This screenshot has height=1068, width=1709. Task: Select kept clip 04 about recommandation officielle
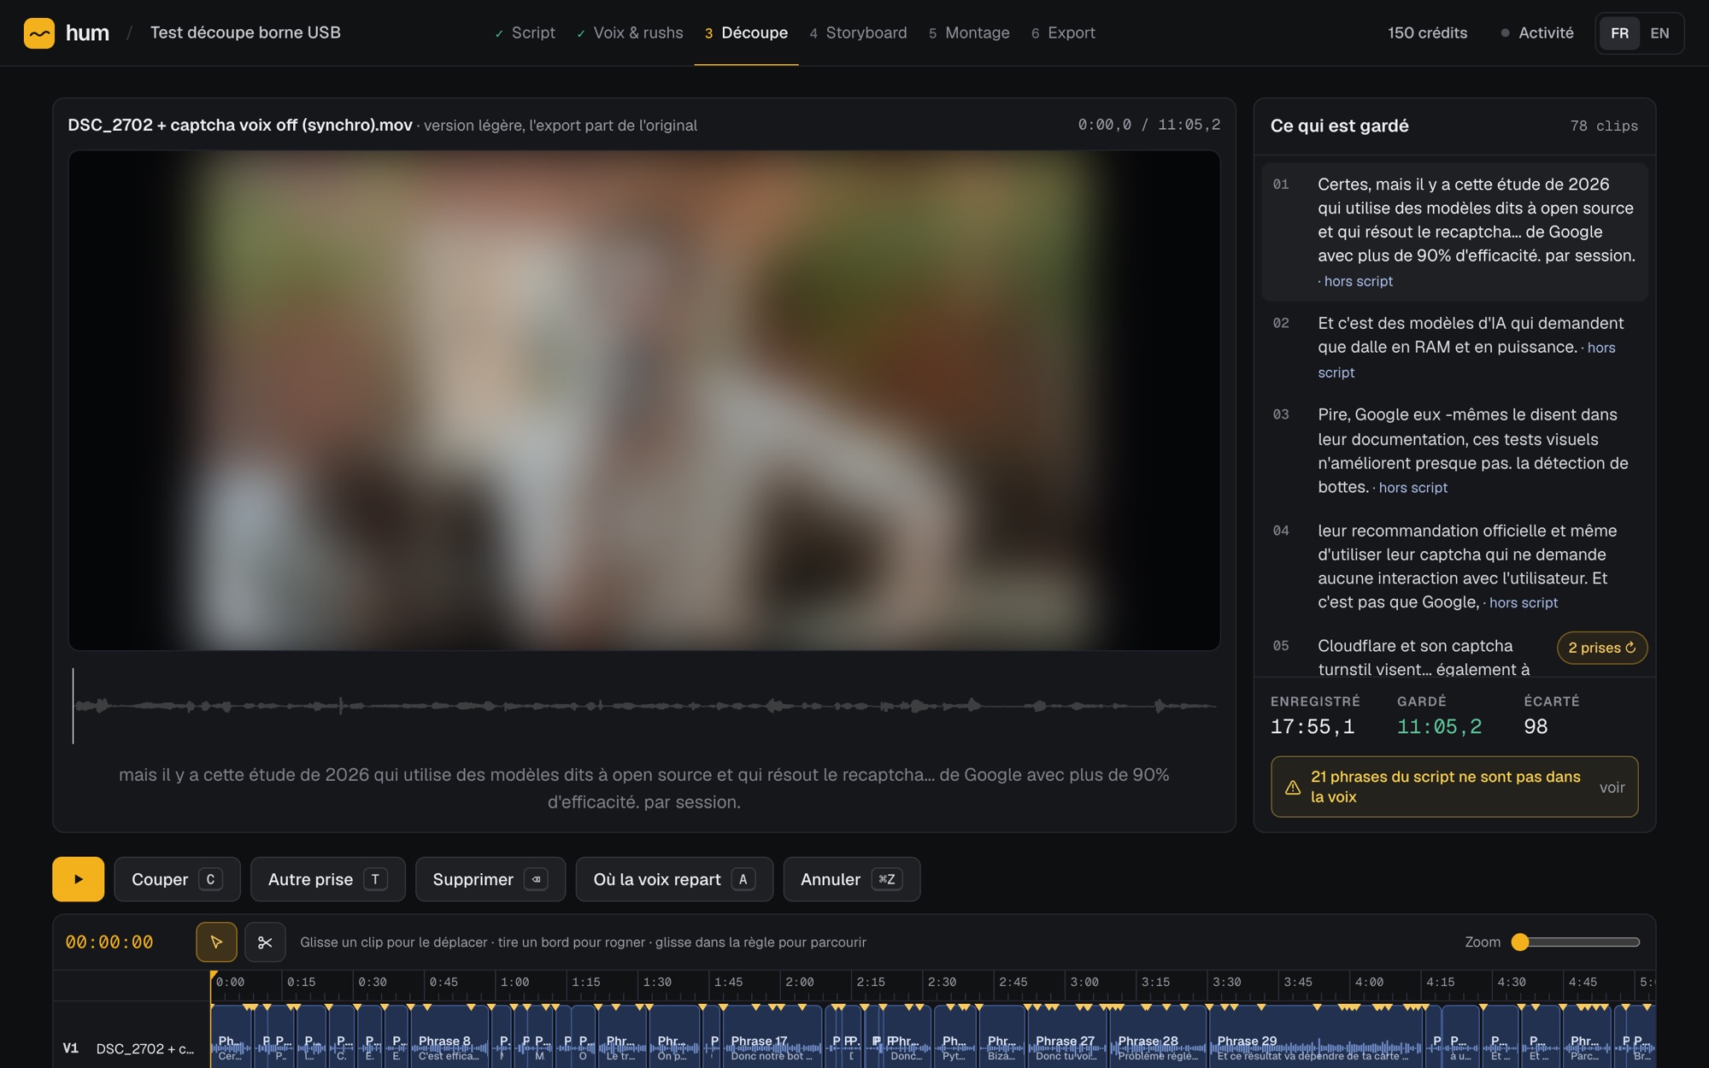pos(1454,566)
